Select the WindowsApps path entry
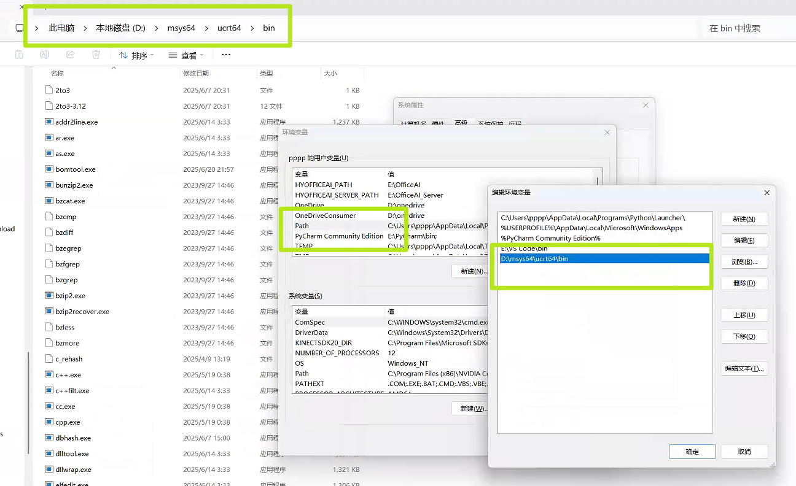The height and width of the screenshot is (486, 796). pyautogui.click(x=604, y=228)
